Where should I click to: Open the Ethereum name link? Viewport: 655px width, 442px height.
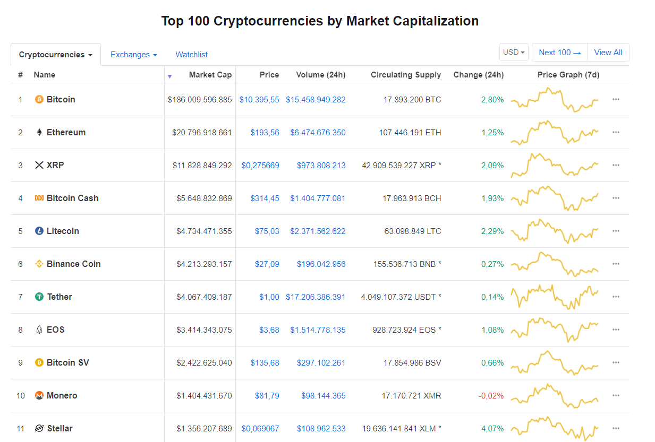point(66,132)
